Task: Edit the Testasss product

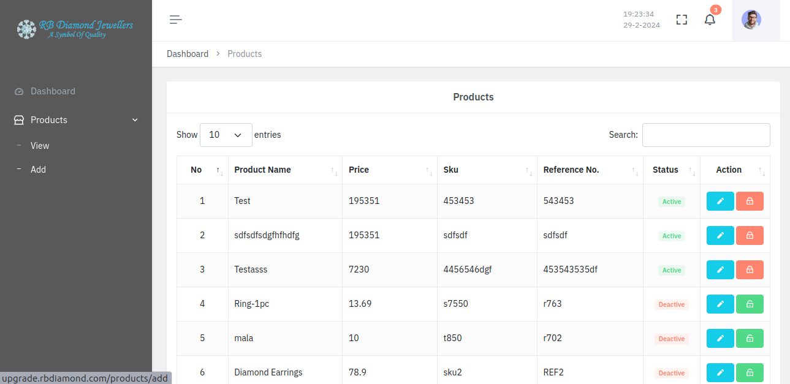Action: (x=720, y=270)
